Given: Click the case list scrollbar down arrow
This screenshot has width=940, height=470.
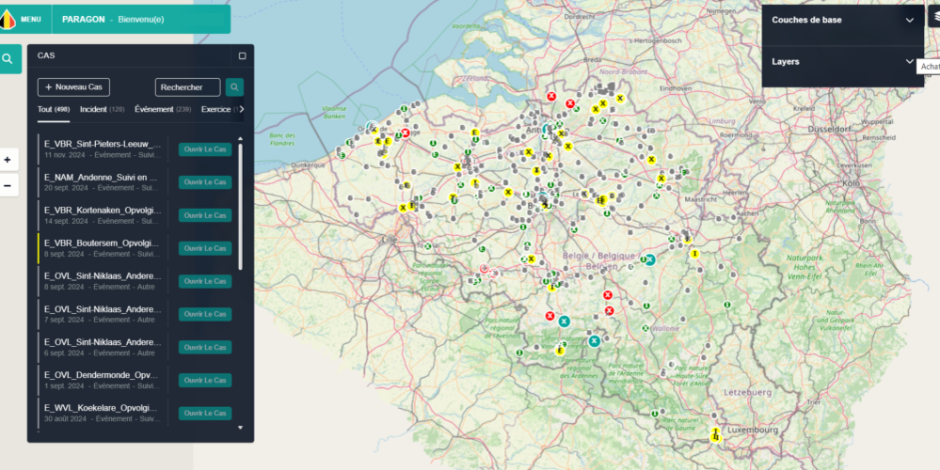Looking at the screenshot, I should click(x=240, y=428).
